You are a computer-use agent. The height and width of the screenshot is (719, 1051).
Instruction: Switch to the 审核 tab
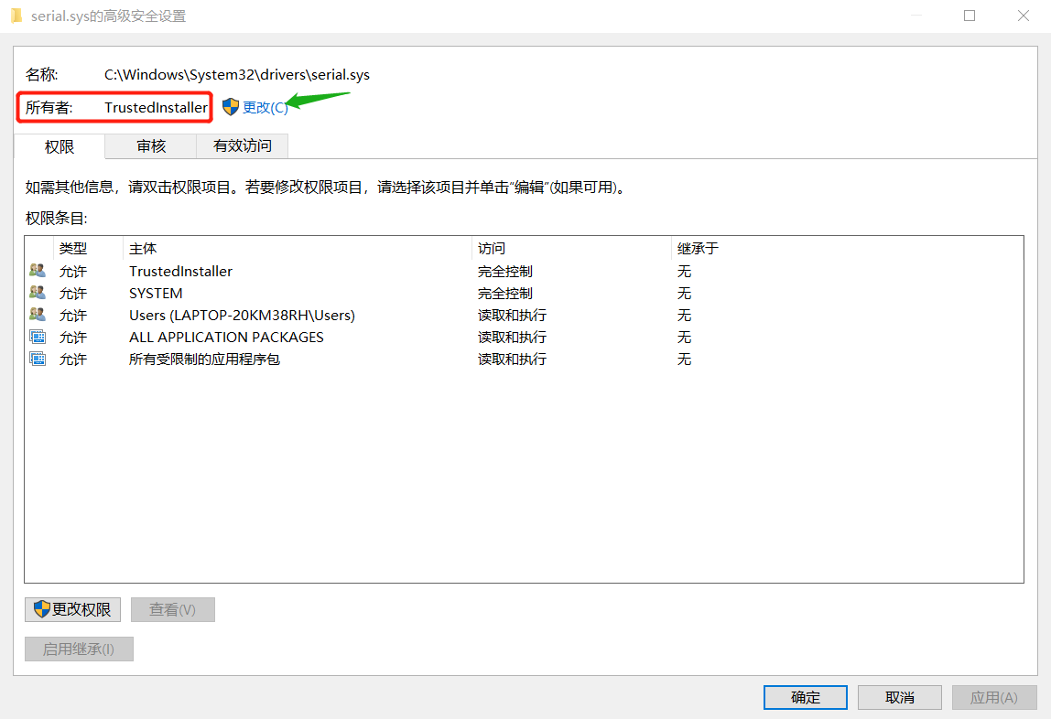tap(151, 146)
